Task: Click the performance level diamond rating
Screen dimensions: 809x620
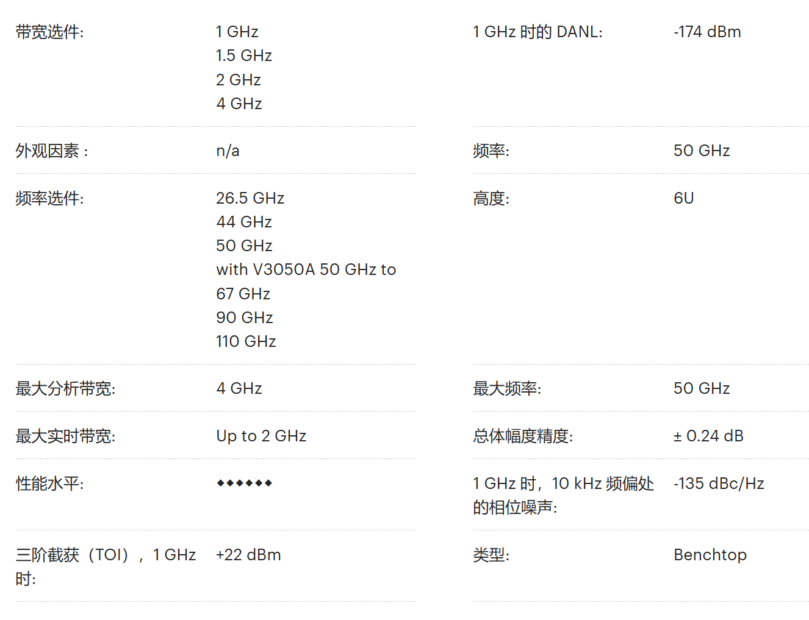Action: [x=244, y=483]
